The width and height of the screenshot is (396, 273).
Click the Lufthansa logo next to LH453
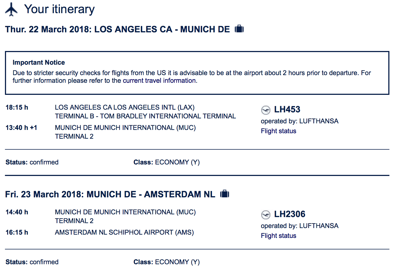click(x=266, y=110)
